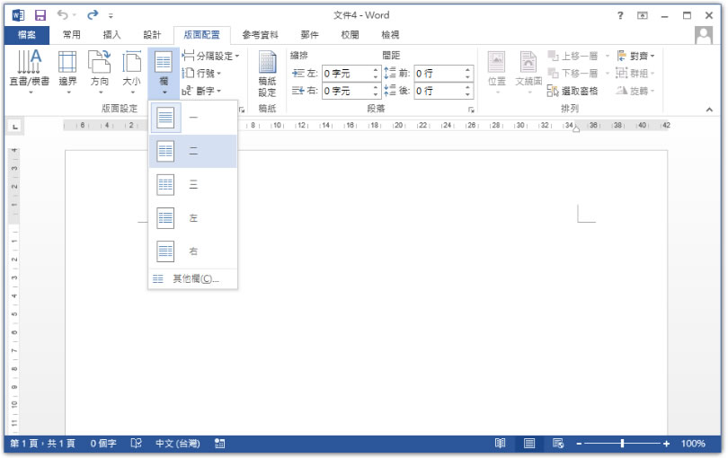Open the quick access toolbar customize arrow

(111, 16)
